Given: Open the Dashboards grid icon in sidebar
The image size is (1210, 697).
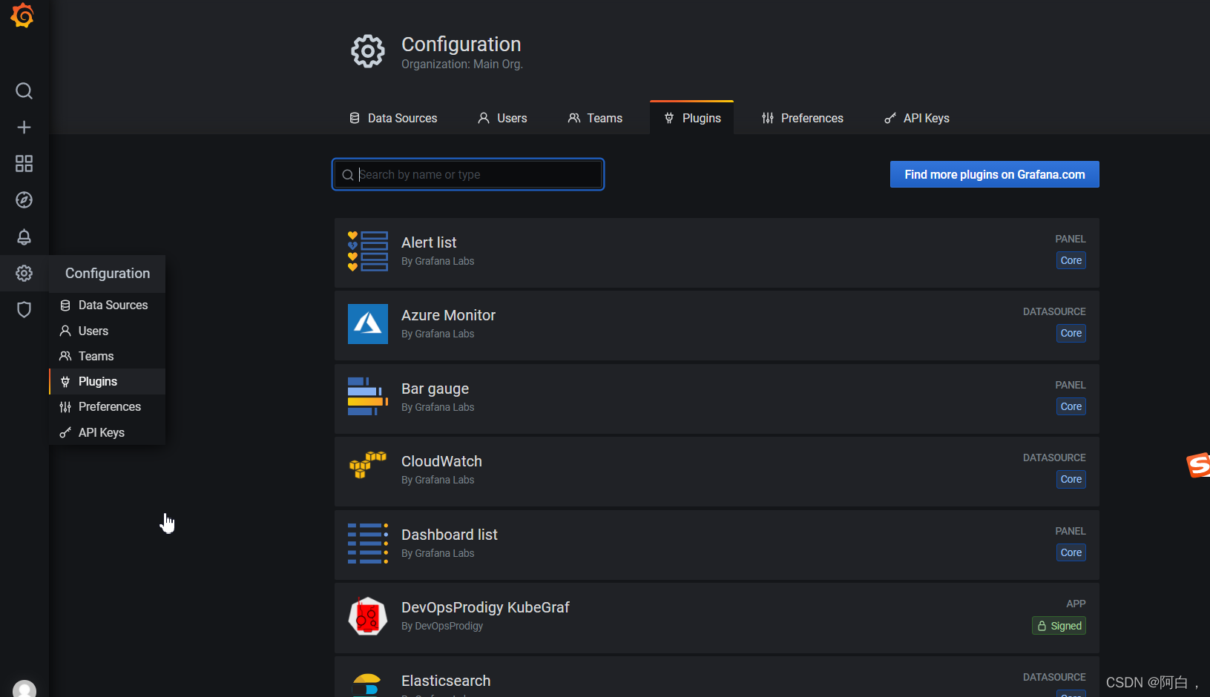Looking at the screenshot, I should point(24,164).
